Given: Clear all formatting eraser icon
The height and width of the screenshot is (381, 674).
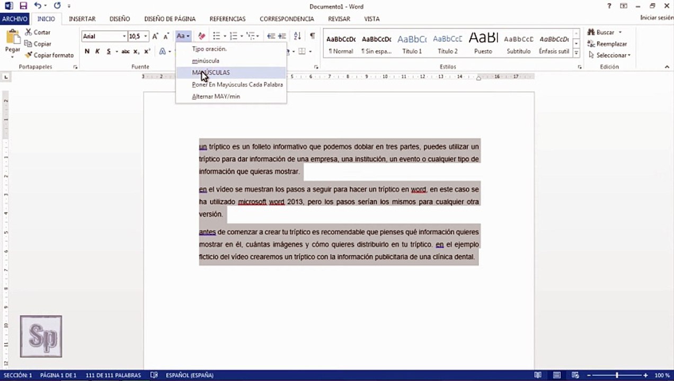Looking at the screenshot, I should pyautogui.click(x=201, y=36).
